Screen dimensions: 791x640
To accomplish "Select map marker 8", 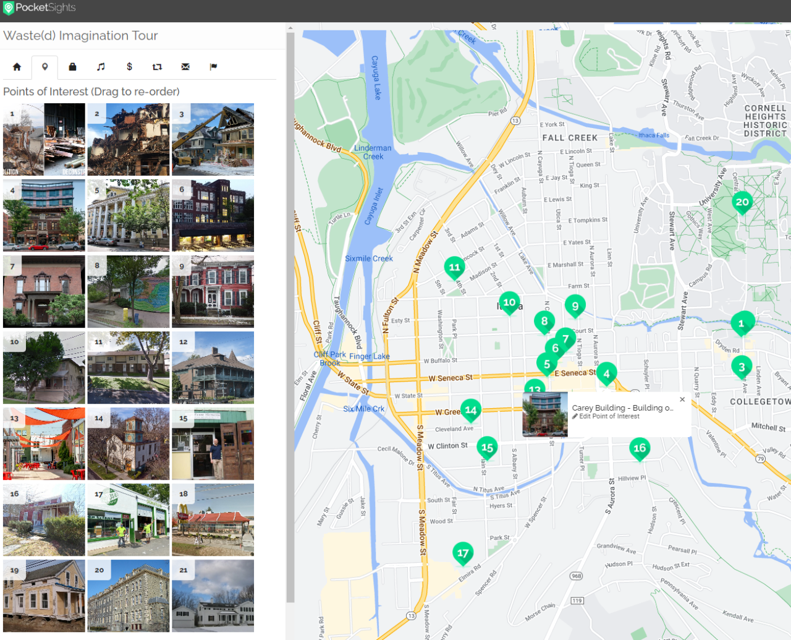I will [x=544, y=322].
